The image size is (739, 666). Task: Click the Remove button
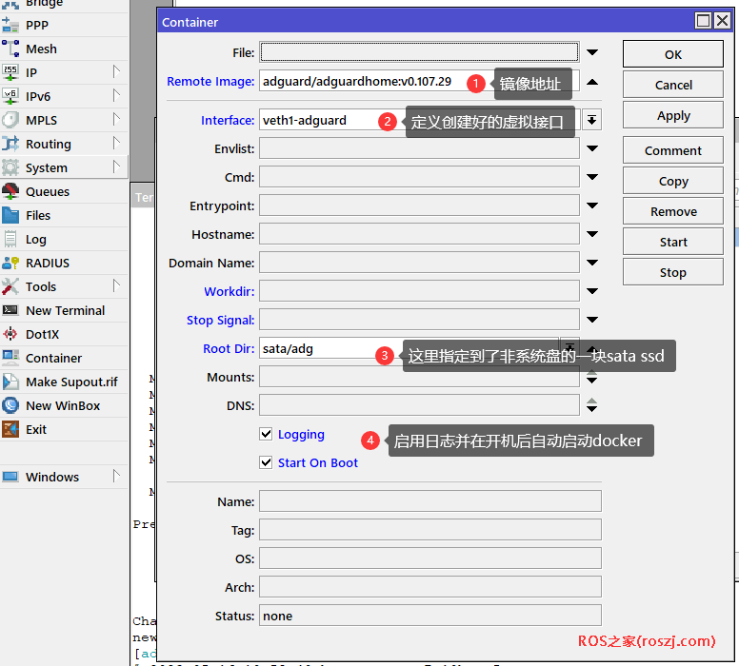[673, 211]
